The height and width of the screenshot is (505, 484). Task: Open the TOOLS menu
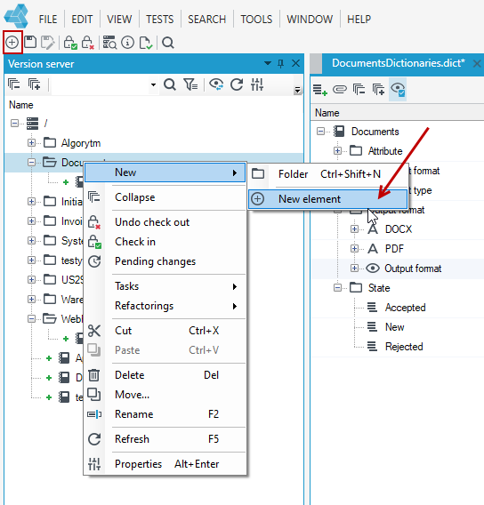pyautogui.click(x=256, y=20)
